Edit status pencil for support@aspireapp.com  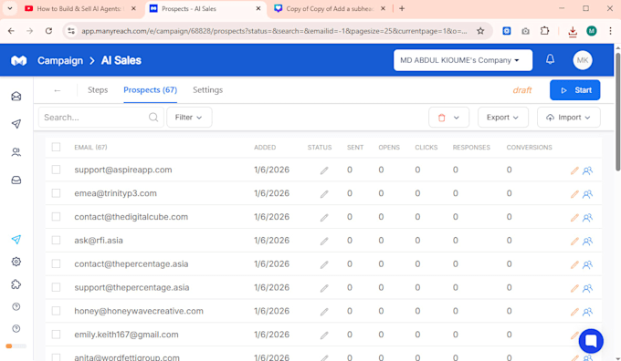point(324,170)
